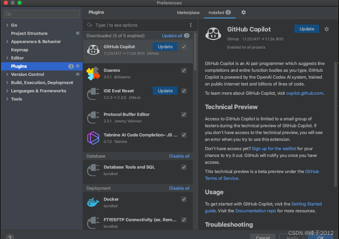Disable Tabnine AI Code Completion checkbox

point(184,135)
